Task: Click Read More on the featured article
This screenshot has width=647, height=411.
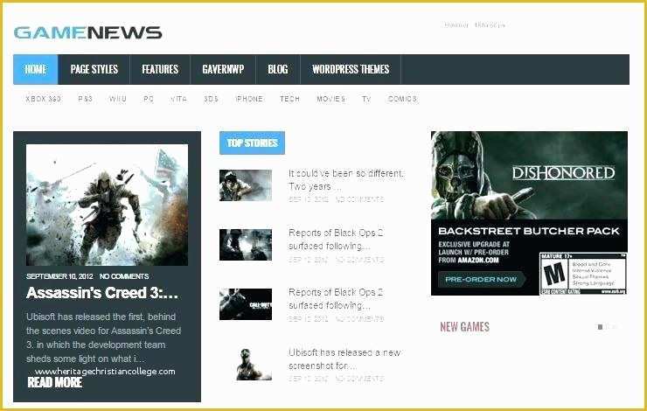Action: point(55,382)
